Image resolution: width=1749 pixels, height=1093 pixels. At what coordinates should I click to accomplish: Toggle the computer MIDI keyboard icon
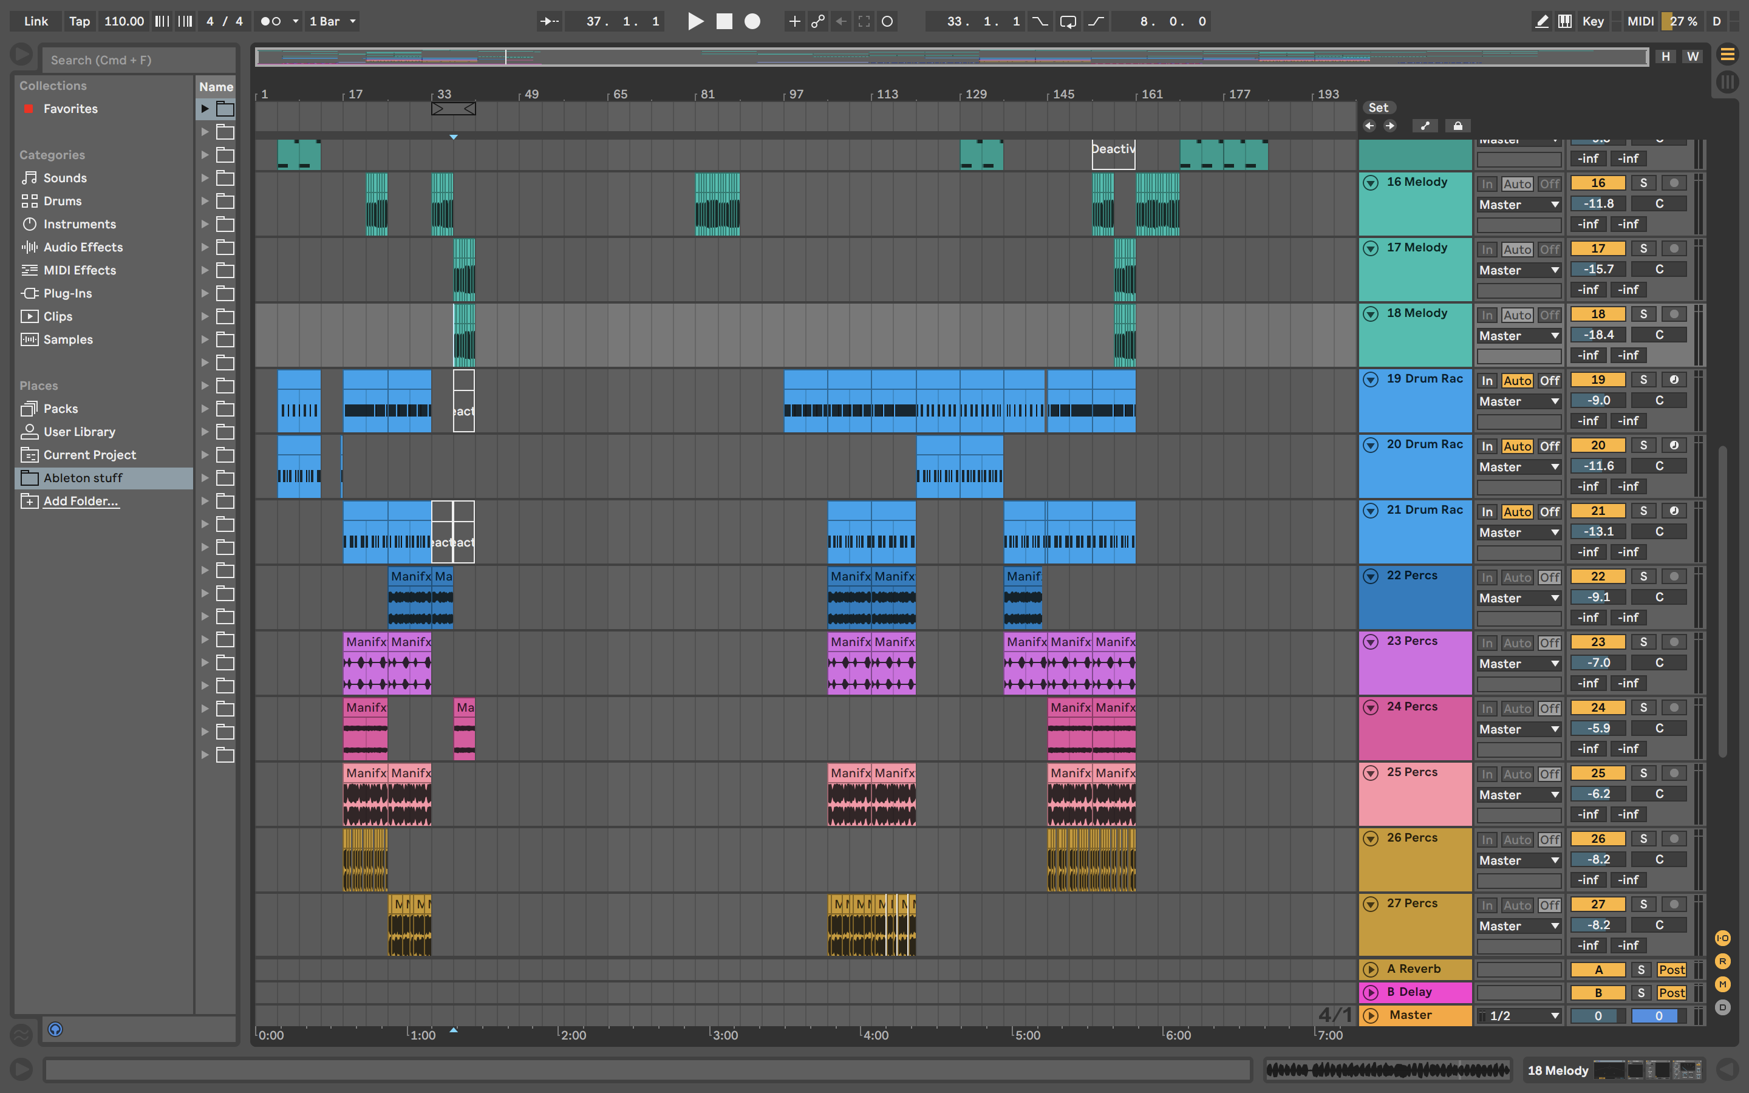1565,21
